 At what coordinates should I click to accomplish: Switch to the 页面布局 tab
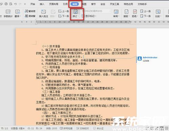pyautogui.click(x=54, y=4)
